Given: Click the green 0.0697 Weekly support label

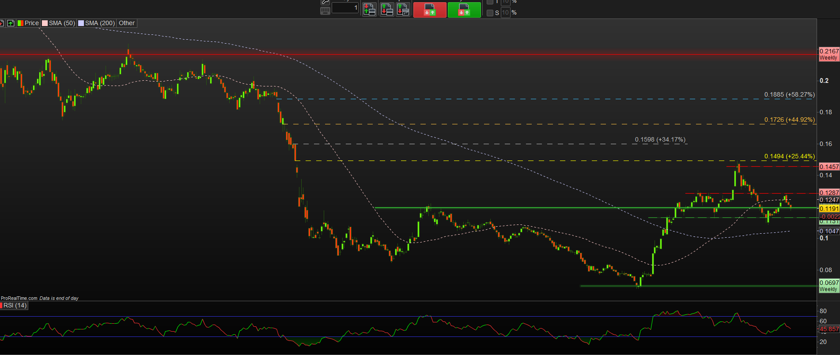Looking at the screenshot, I should click(x=829, y=286).
